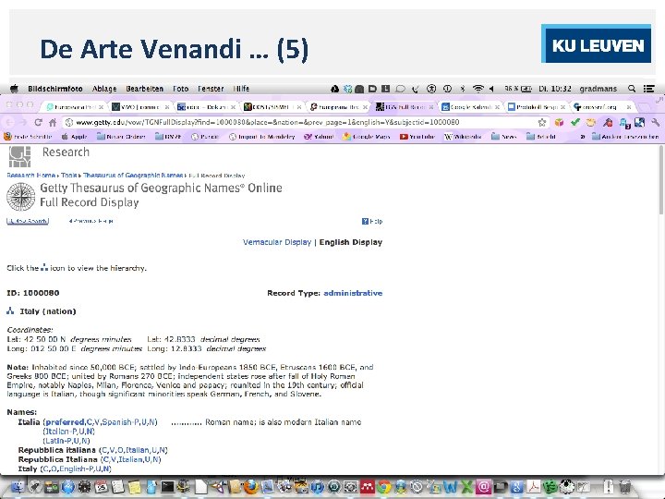
Task: Expand the Neuer Ordner bookmarks folder
Action: pos(121,137)
